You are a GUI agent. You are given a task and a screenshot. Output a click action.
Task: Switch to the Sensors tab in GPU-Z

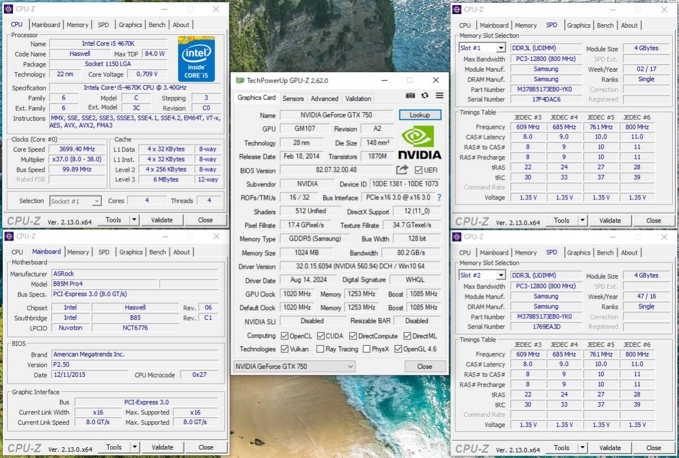click(x=293, y=98)
